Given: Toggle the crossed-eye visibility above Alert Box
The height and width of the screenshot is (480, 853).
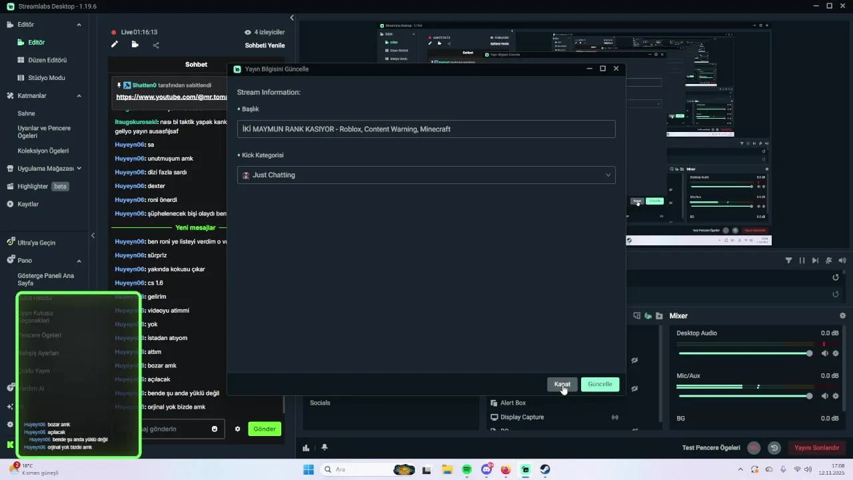Looking at the screenshot, I should click(634, 388).
